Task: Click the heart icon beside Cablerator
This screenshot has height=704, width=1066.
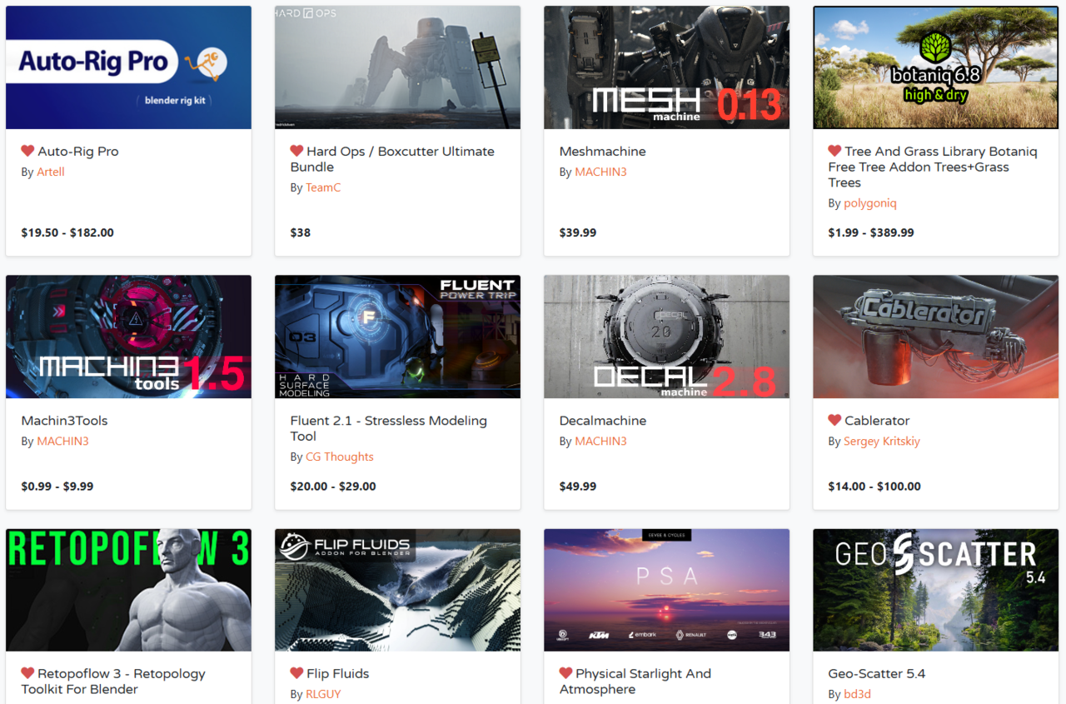Action: tap(834, 420)
